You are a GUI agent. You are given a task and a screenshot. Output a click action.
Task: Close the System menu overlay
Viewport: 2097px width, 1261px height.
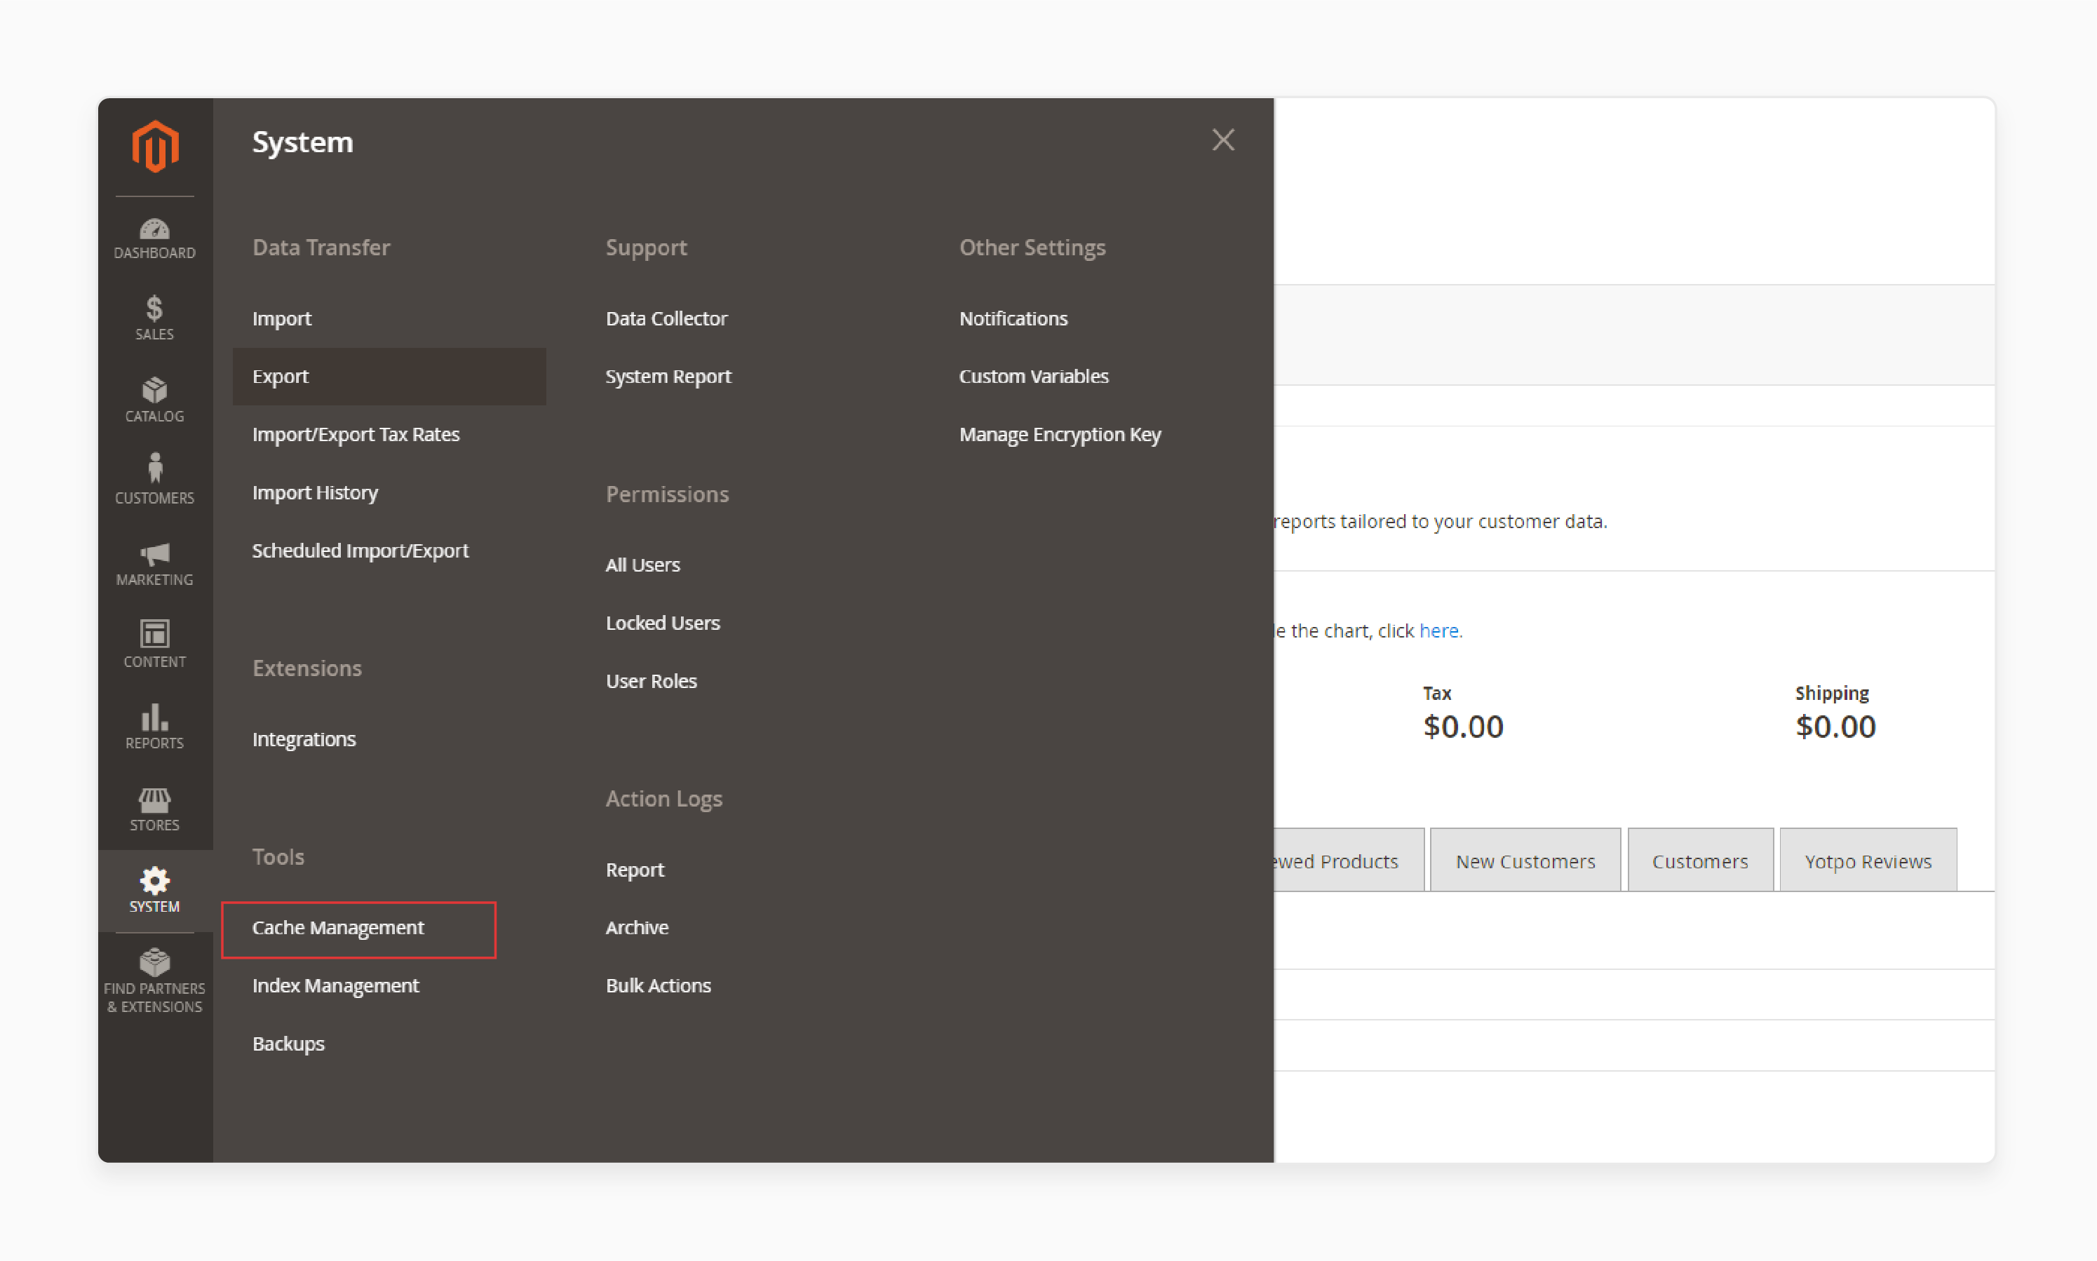[1224, 140]
